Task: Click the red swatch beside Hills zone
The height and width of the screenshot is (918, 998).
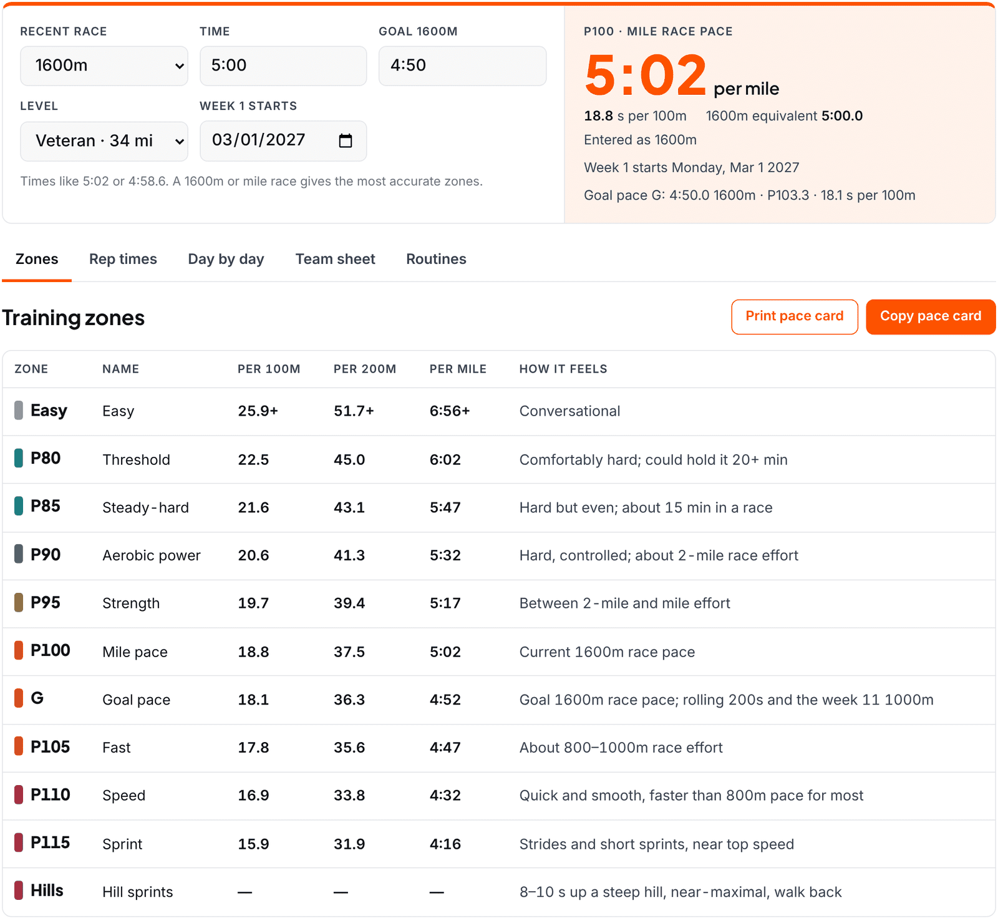Action: [19, 891]
